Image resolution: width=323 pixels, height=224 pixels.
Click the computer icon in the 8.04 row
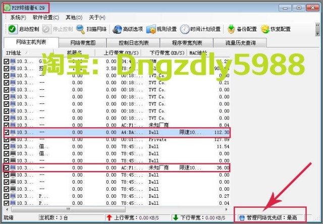click(x=13, y=125)
